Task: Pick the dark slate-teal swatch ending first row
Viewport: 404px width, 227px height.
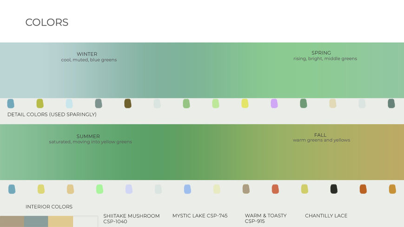Action: 391,104
